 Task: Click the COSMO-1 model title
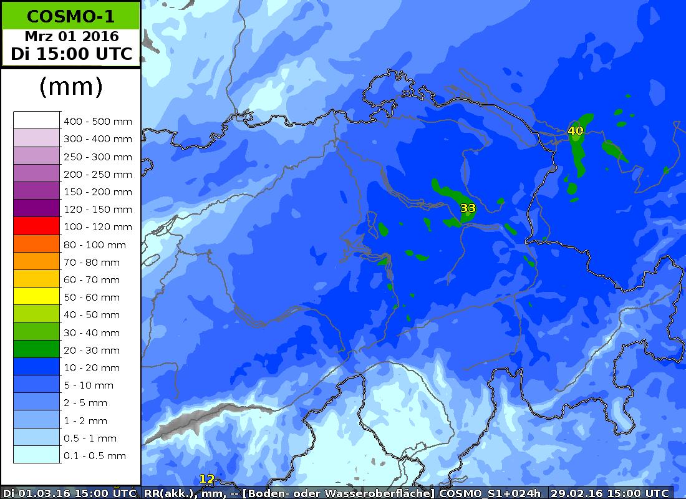(x=71, y=17)
